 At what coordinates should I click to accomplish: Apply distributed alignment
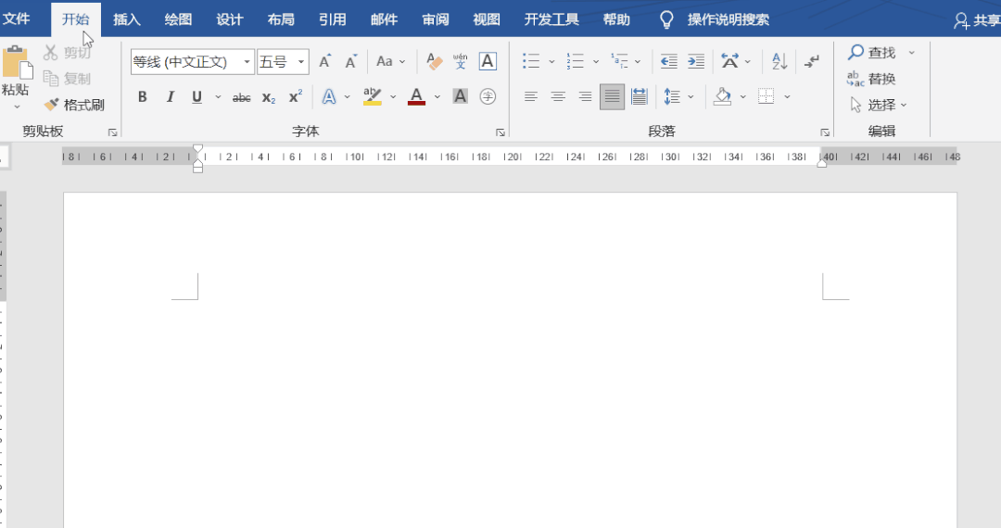pos(639,97)
